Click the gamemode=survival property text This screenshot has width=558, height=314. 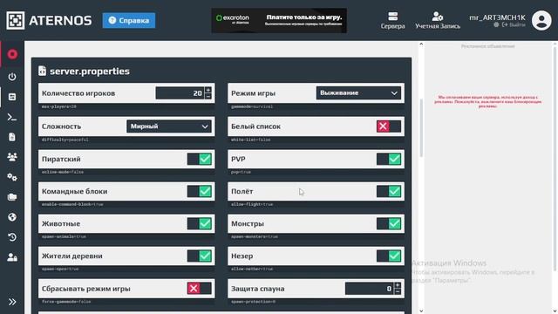[252, 106]
